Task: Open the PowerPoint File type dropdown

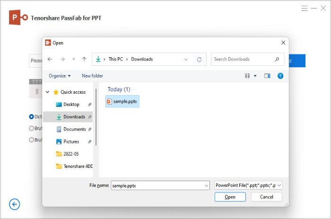Action: coord(248,185)
